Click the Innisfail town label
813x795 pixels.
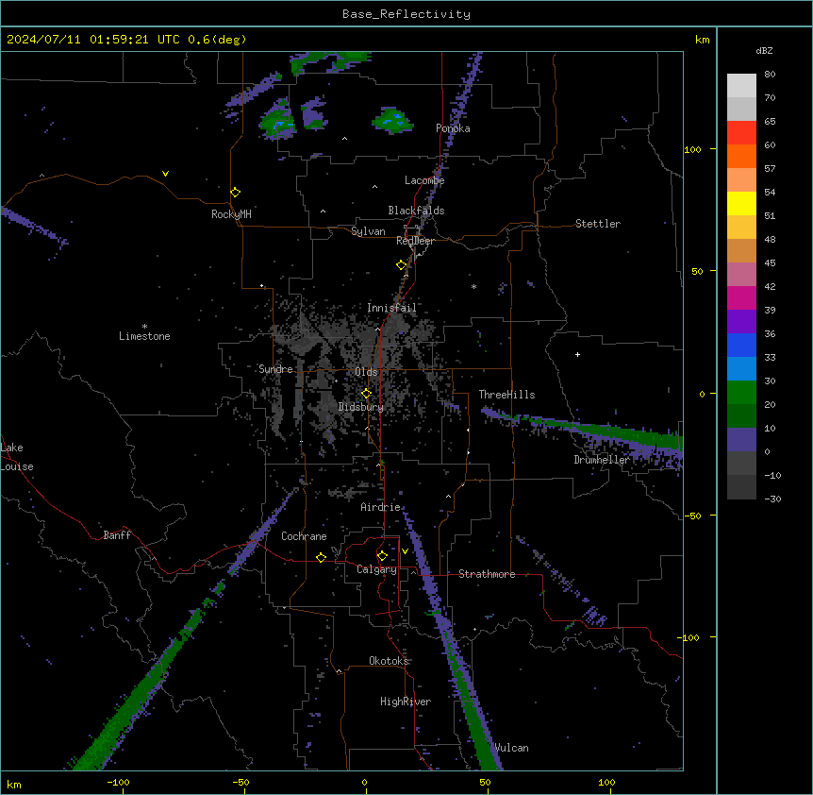[391, 308]
